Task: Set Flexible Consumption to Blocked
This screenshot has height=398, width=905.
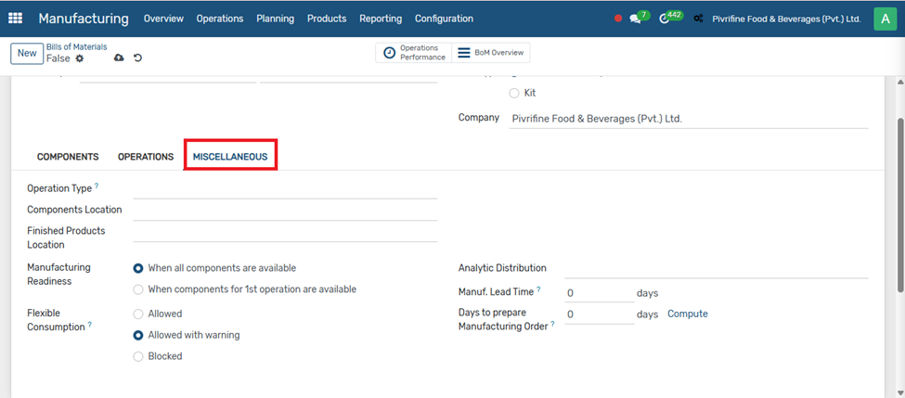Action: click(138, 356)
